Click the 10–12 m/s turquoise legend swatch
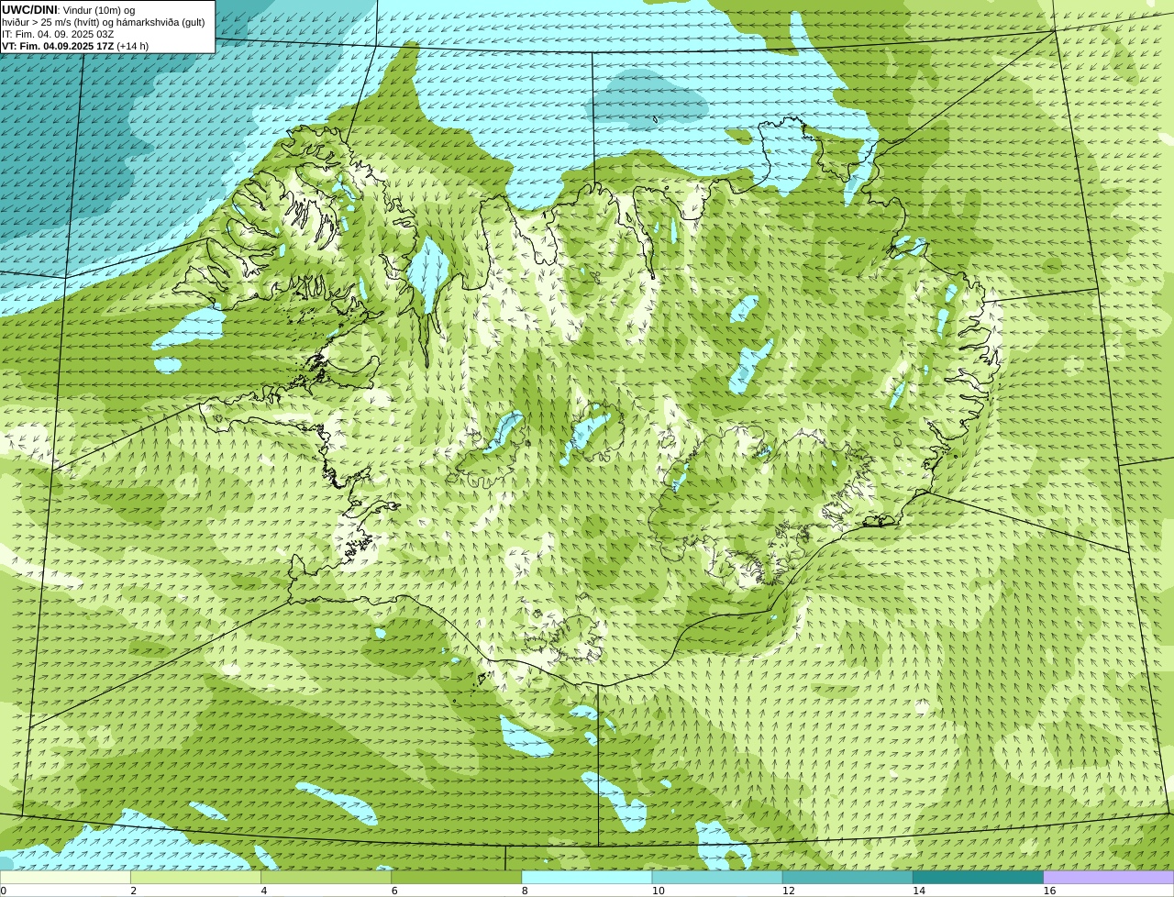Viewport: 1174px width, 897px height. coord(717,878)
